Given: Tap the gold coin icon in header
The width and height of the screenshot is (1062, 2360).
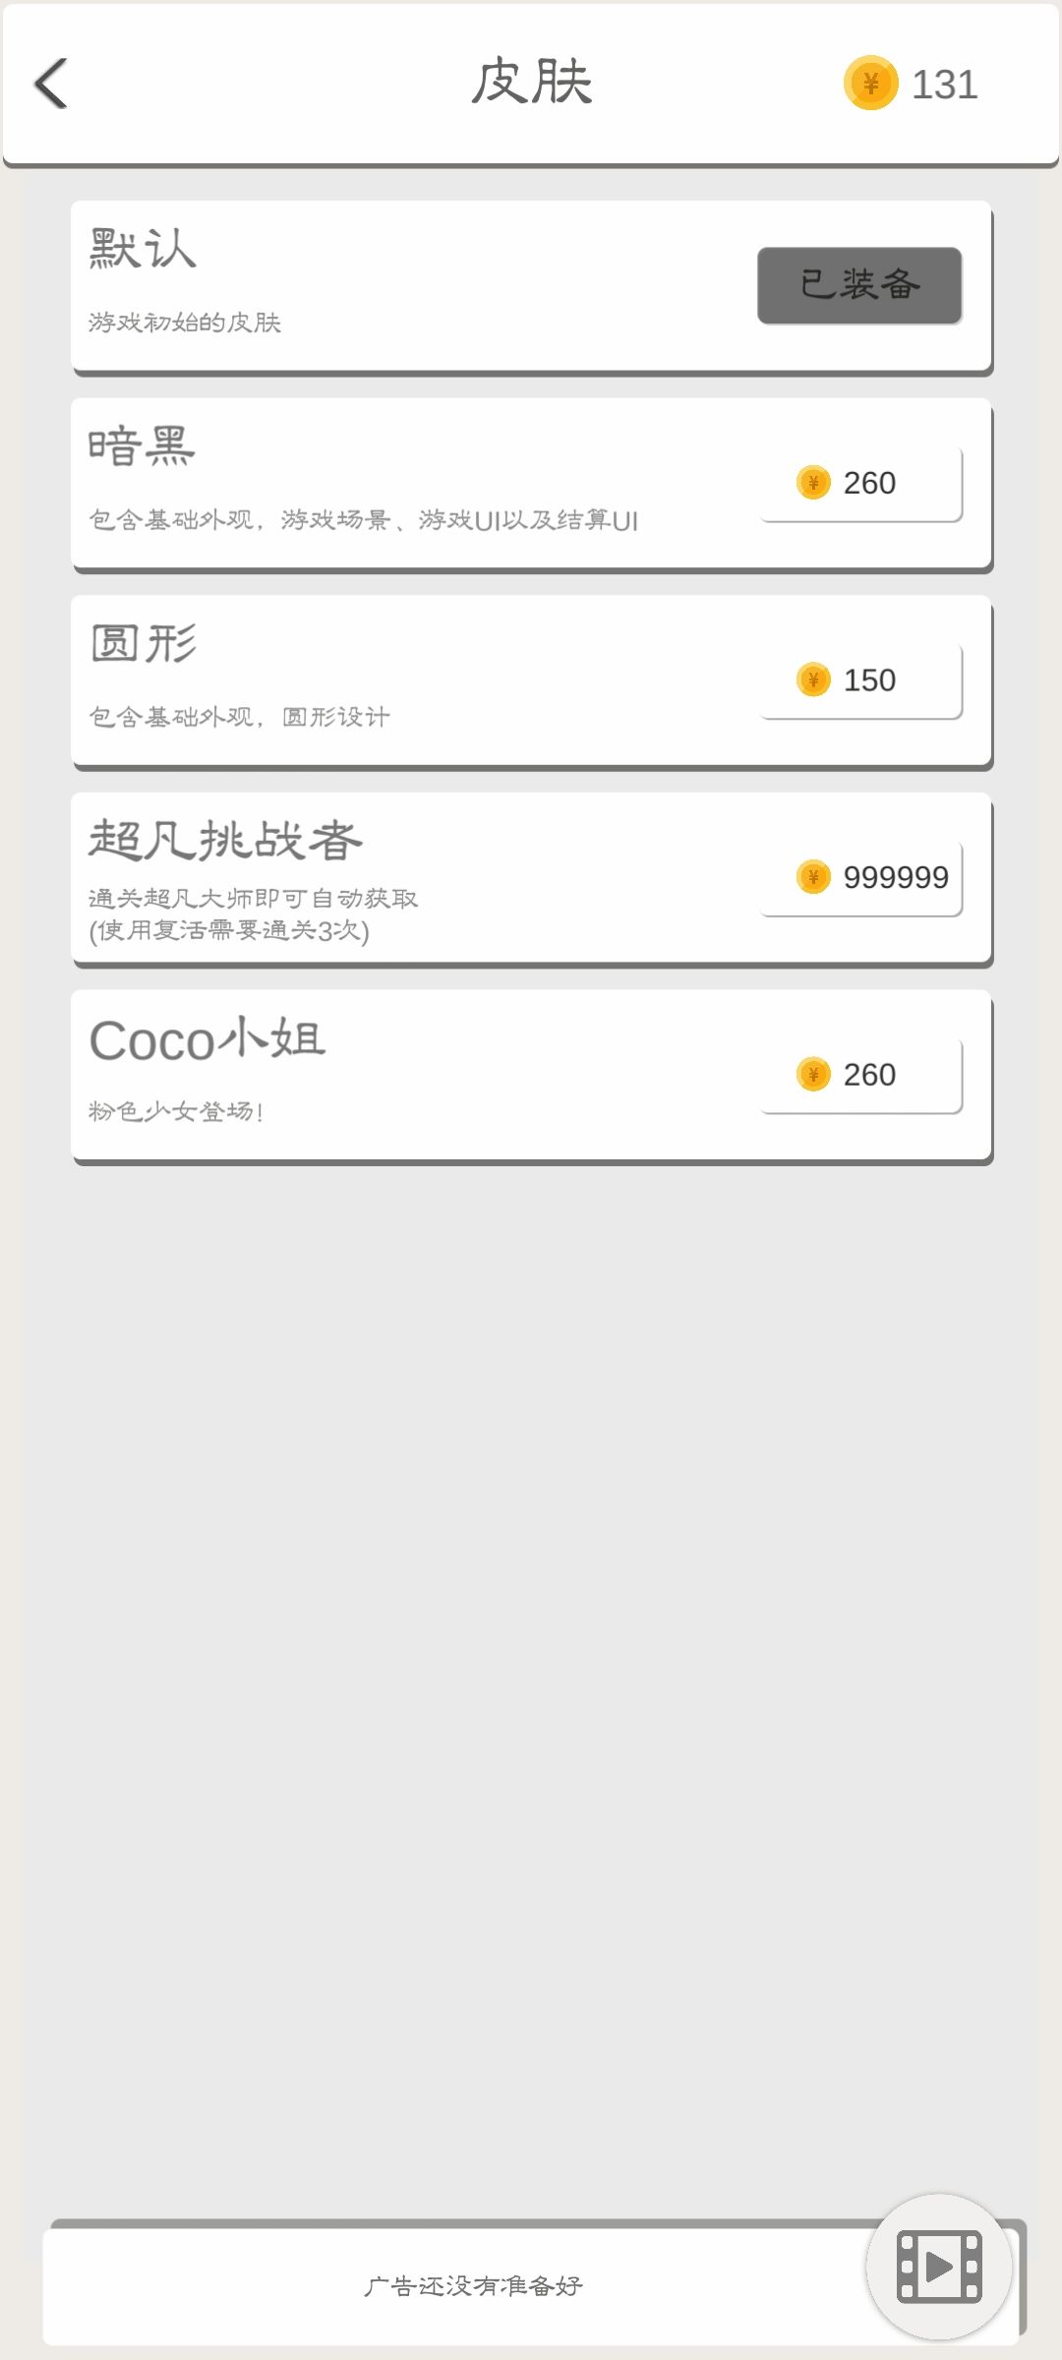Looking at the screenshot, I should click(x=870, y=84).
